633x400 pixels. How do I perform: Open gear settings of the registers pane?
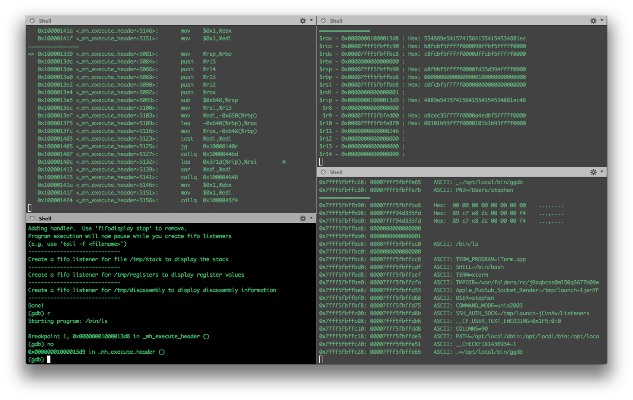click(x=593, y=21)
